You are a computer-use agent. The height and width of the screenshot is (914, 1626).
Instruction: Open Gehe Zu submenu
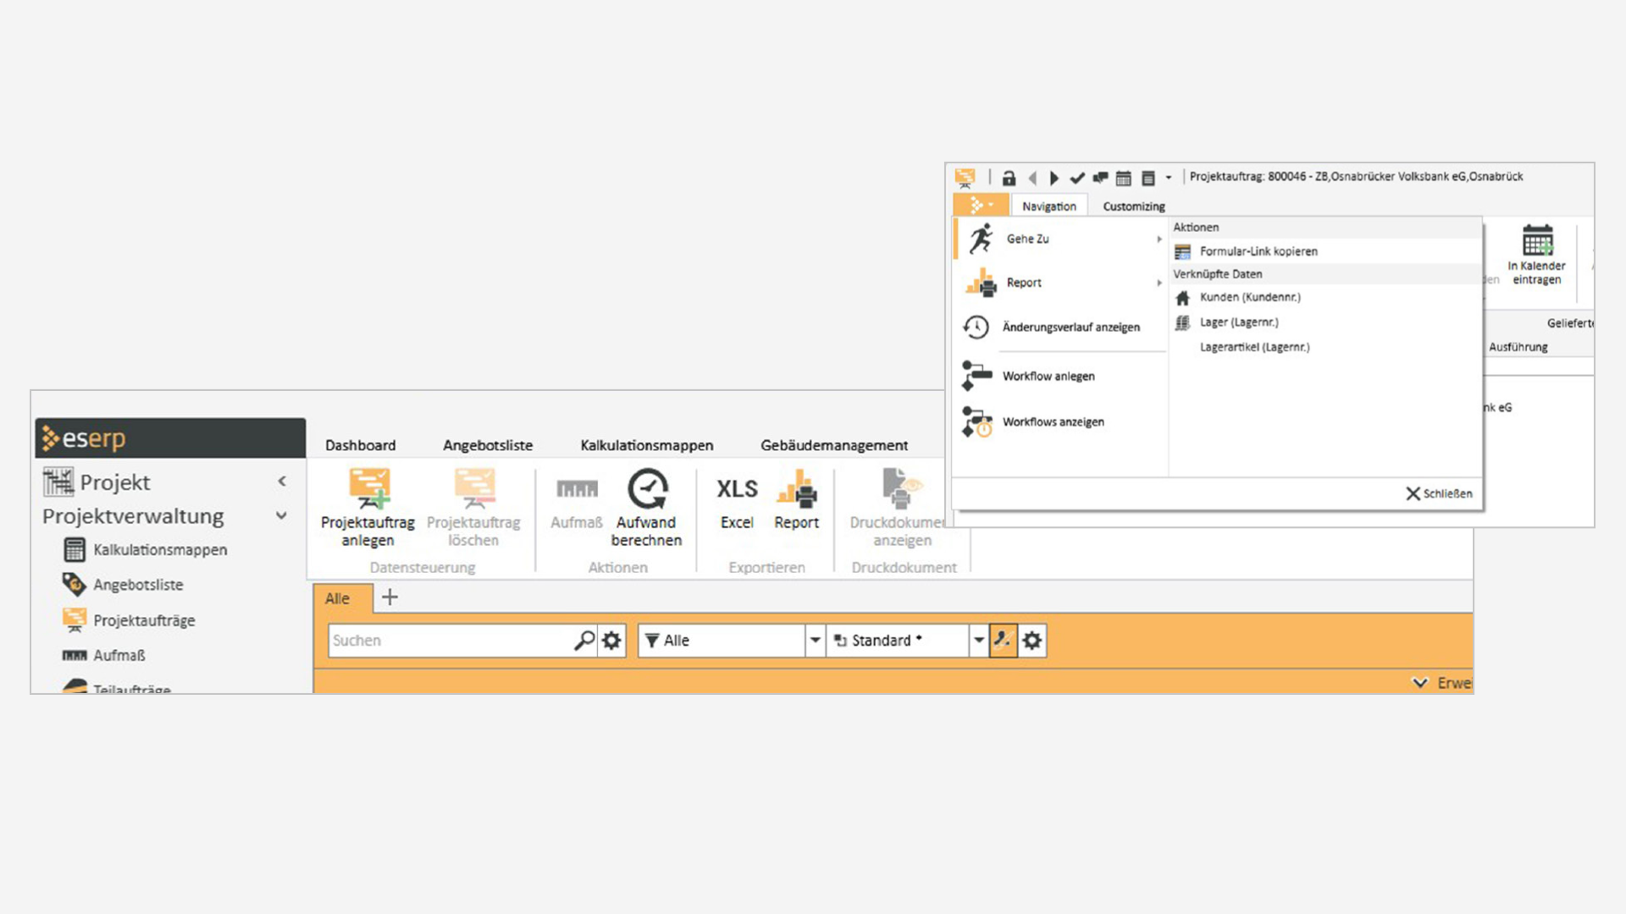1062,240
